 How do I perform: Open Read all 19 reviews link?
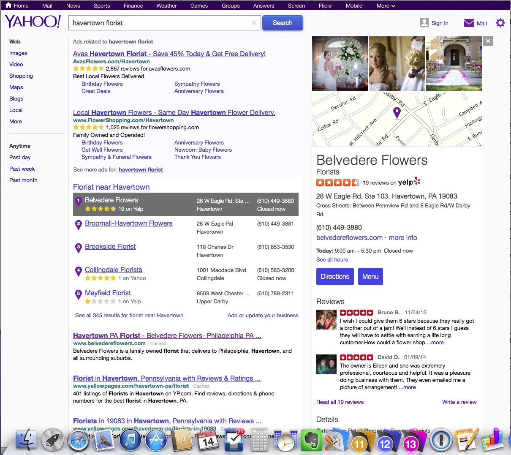(x=340, y=402)
